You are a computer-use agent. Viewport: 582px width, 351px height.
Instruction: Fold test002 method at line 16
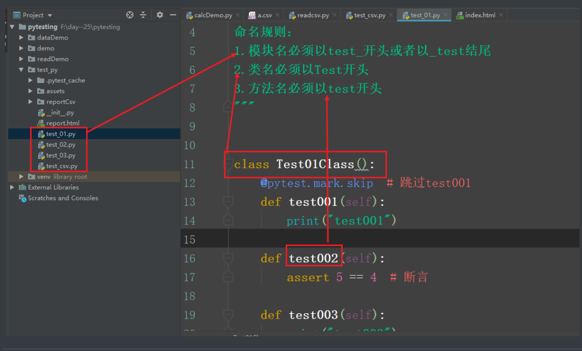(x=228, y=258)
